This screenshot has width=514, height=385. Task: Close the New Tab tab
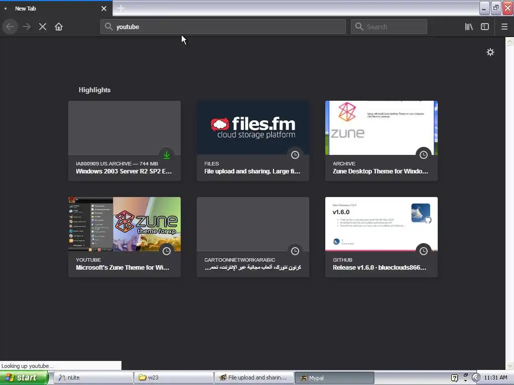pos(104,9)
